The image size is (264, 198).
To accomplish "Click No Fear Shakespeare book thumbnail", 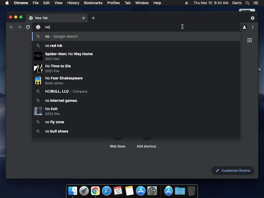I will click(x=38, y=80).
